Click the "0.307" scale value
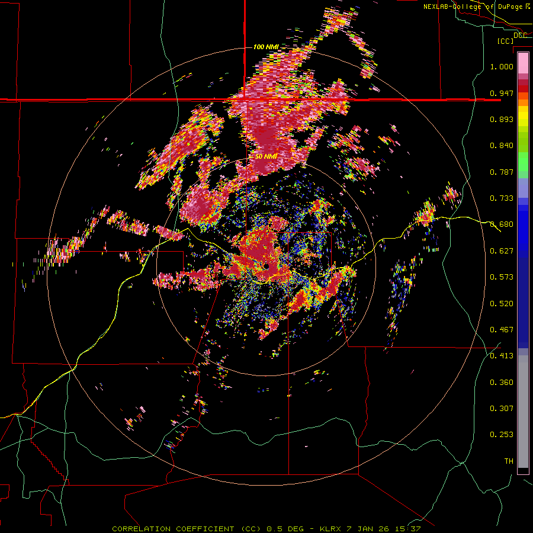The height and width of the screenshot is (533, 533). 502,409
